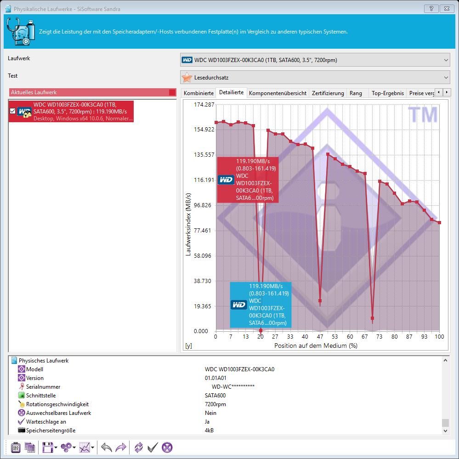Click the refresh arrows icon
The height and width of the screenshot is (459, 459).
(x=138, y=448)
